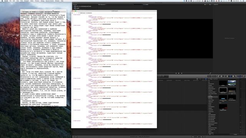Image resolution: width=246 pixels, height=138 pixels.
Task: Select the landscape title thumbnail
Action: click(232, 83)
